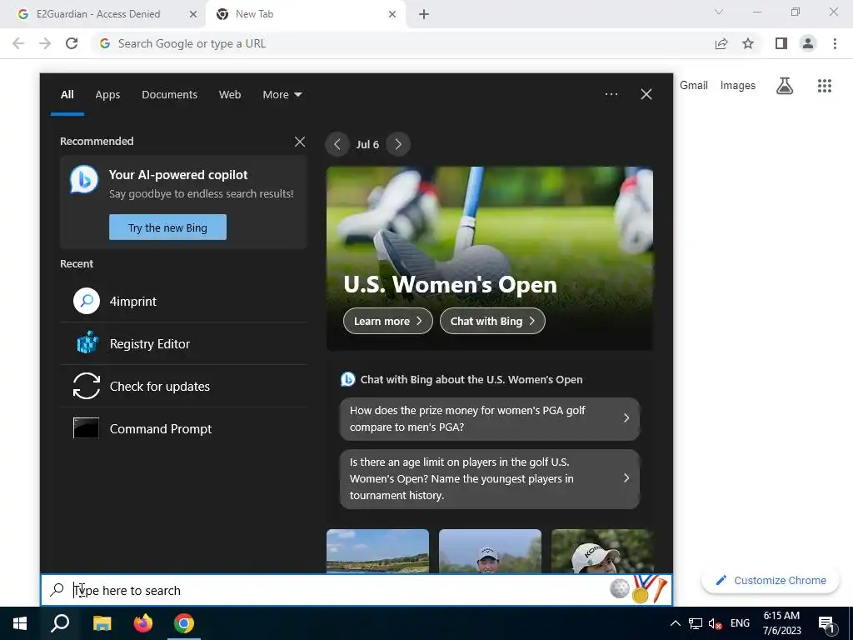The width and height of the screenshot is (853, 640).
Task: Click Chrome taskbar icon
Action: pyautogui.click(x=184, y=623)
